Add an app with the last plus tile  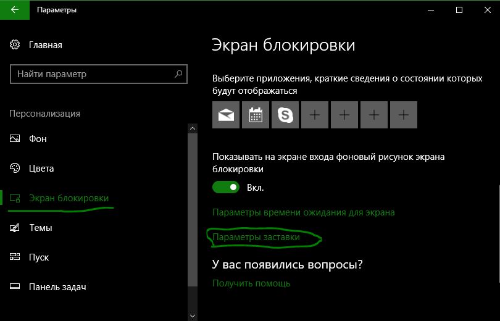404,115
